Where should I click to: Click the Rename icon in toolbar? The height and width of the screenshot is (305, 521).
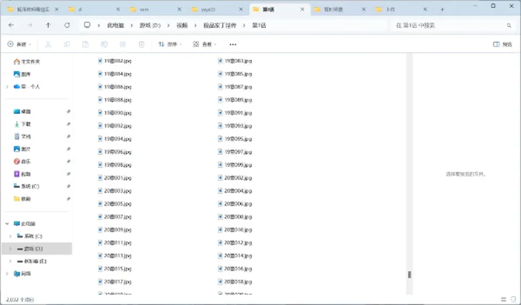tap(104, 44)
